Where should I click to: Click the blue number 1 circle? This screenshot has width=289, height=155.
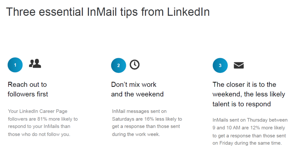(15, 65)
